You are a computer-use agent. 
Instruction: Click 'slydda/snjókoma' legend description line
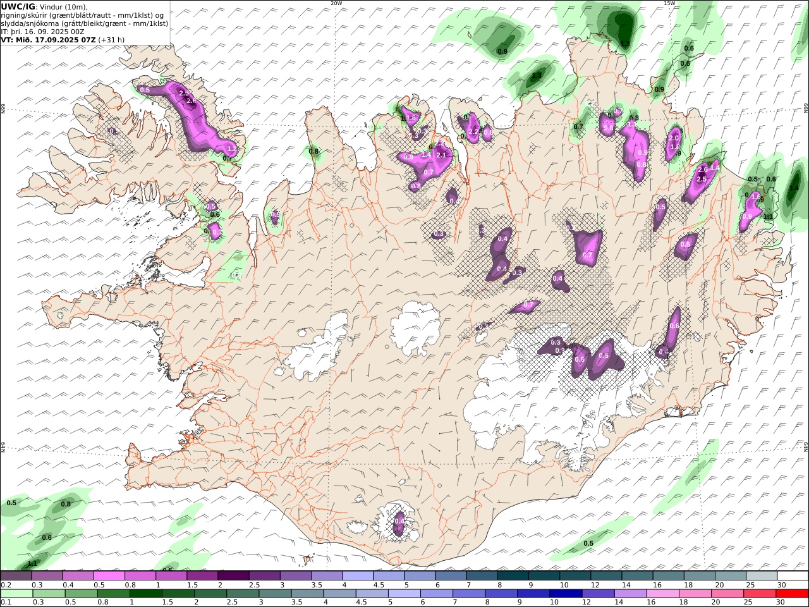pos(85,23)
